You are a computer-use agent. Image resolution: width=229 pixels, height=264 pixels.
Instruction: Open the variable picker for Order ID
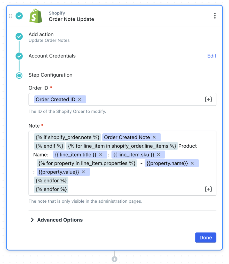coord(208,99)
